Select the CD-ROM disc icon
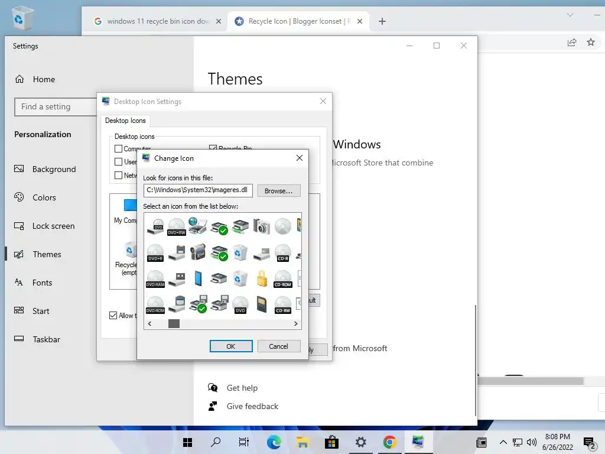This screenshot has height=454, width=605. click(x=283, y=279)
